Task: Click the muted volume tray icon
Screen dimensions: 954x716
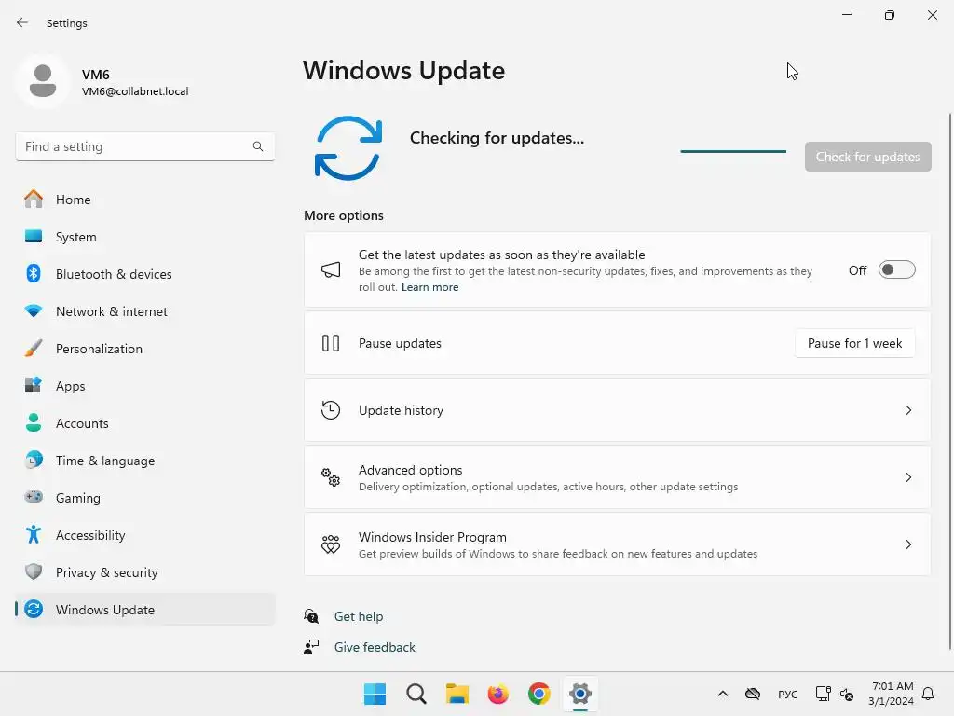Action: click(847, 694)
